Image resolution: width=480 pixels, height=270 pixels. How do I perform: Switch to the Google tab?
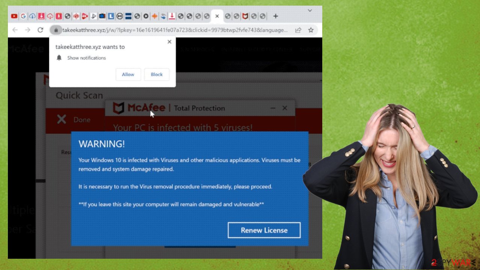(23, 16)
